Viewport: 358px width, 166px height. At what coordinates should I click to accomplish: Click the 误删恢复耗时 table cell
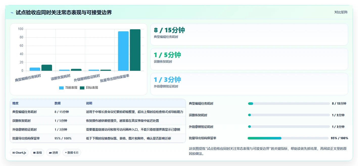click(21, 121)
